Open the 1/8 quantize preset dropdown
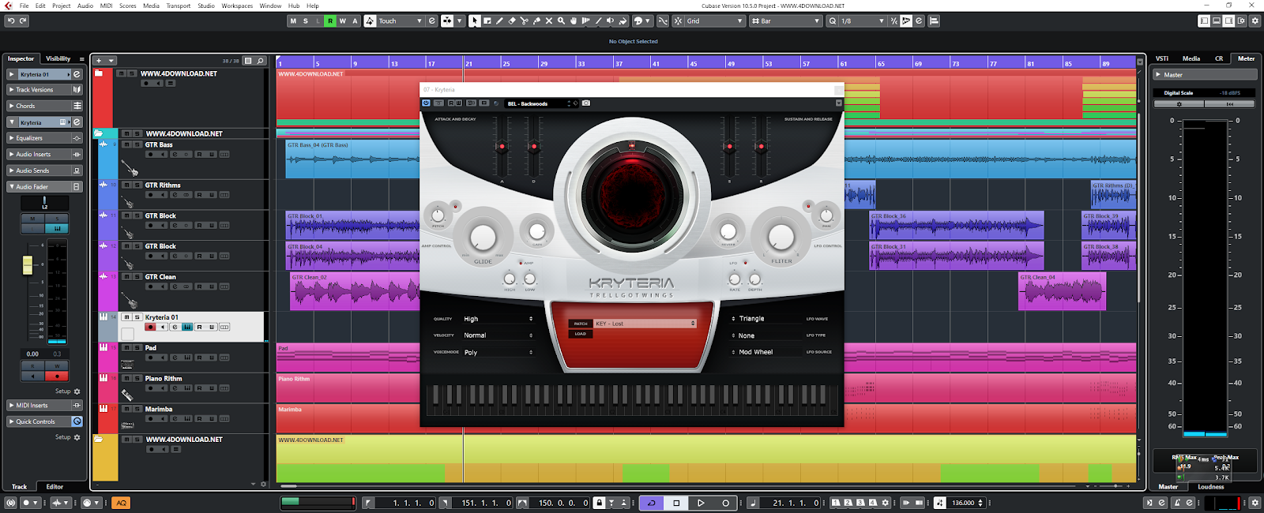 coord(863,21)
